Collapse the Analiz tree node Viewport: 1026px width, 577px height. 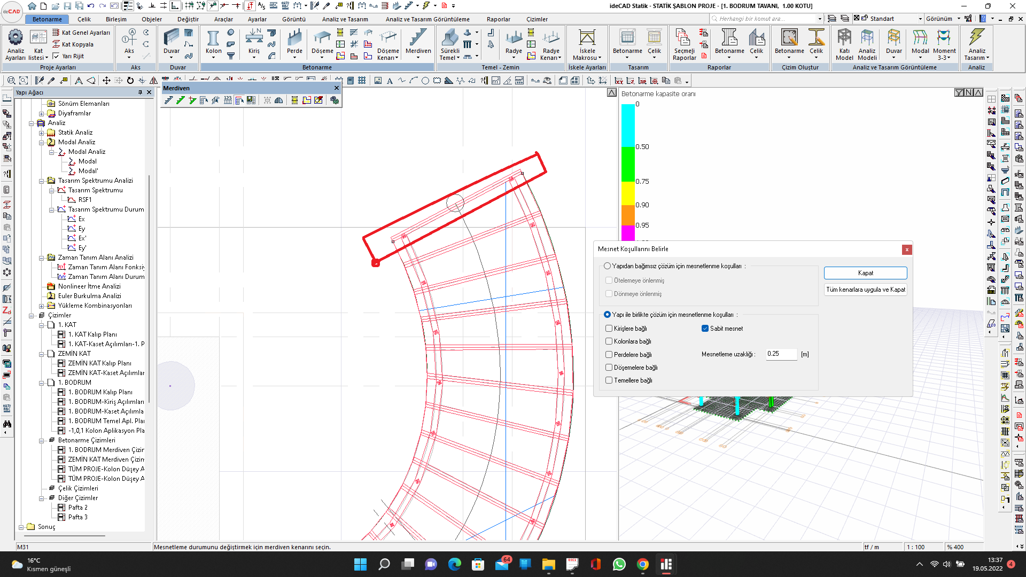(x=31, y=123)
